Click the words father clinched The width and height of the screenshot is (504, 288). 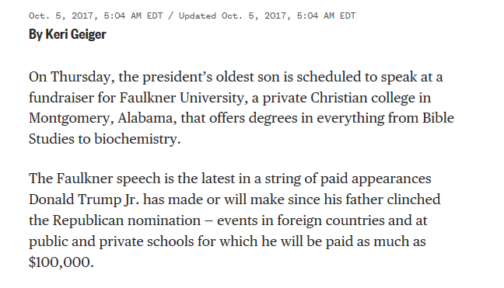(x=393, y=200)
